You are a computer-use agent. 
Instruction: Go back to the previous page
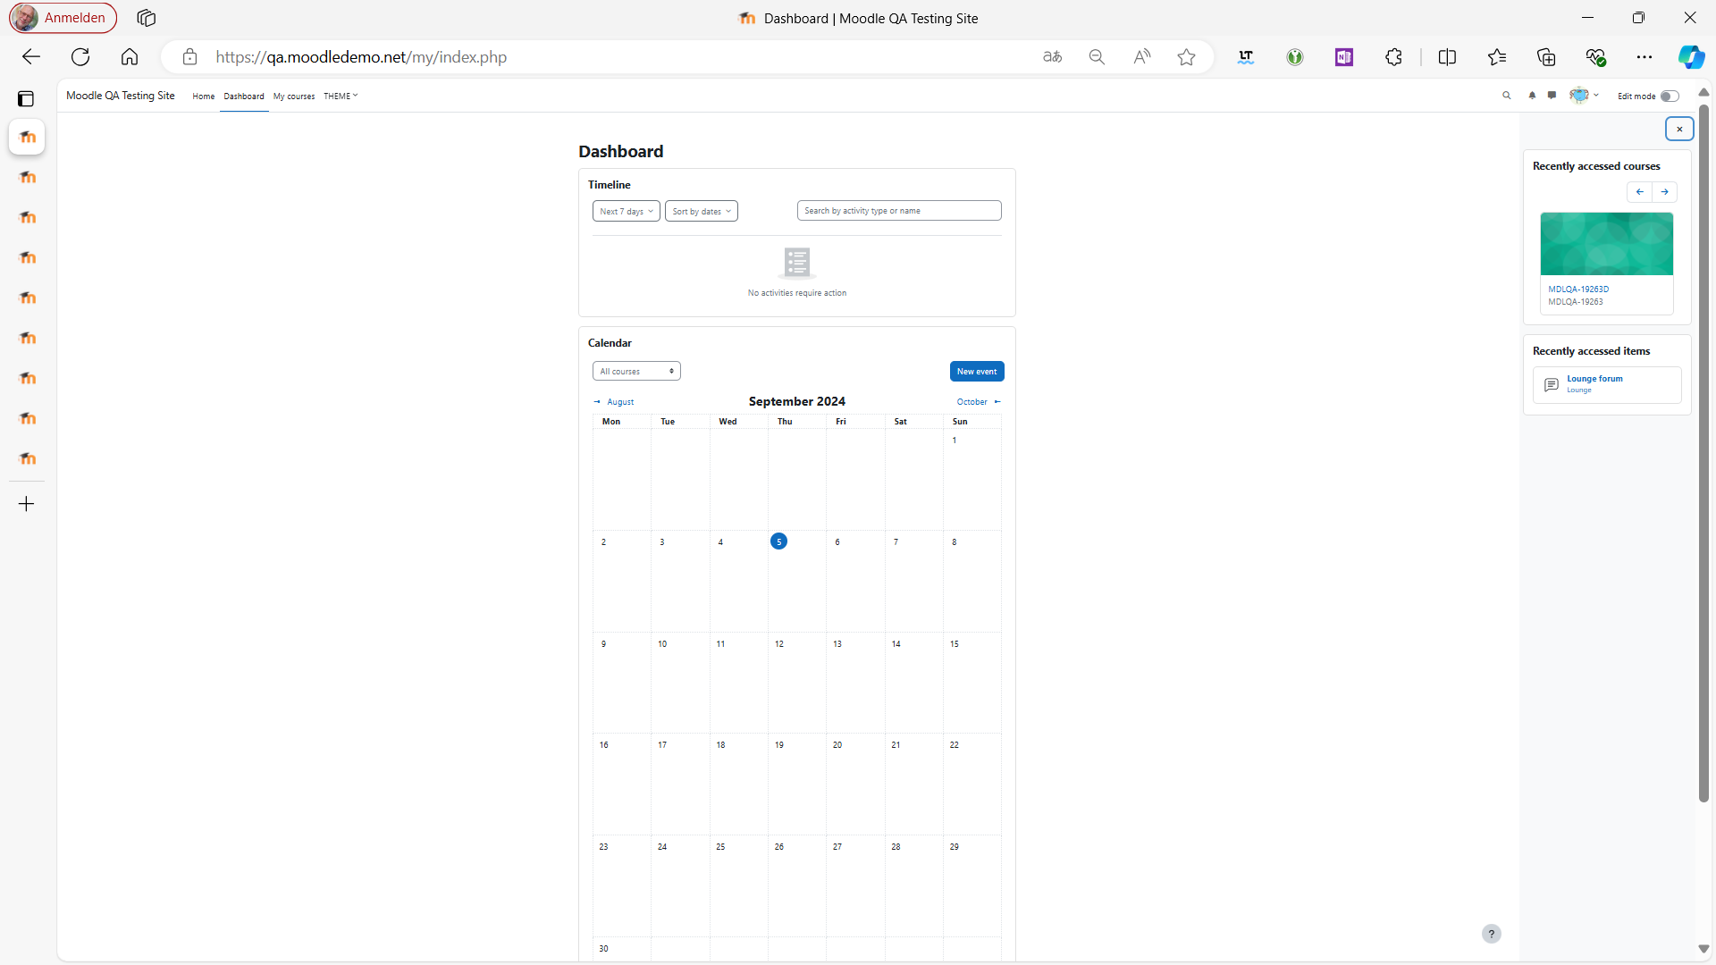[31, 57]
